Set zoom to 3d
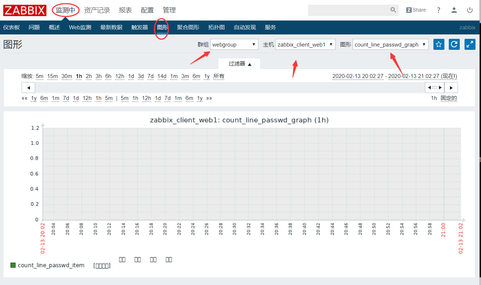Screen dimensions: 481x285 (141, 76)
